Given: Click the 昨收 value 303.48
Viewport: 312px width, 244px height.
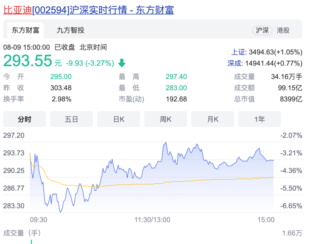Looking at the screenshot, I should [61, 88].
